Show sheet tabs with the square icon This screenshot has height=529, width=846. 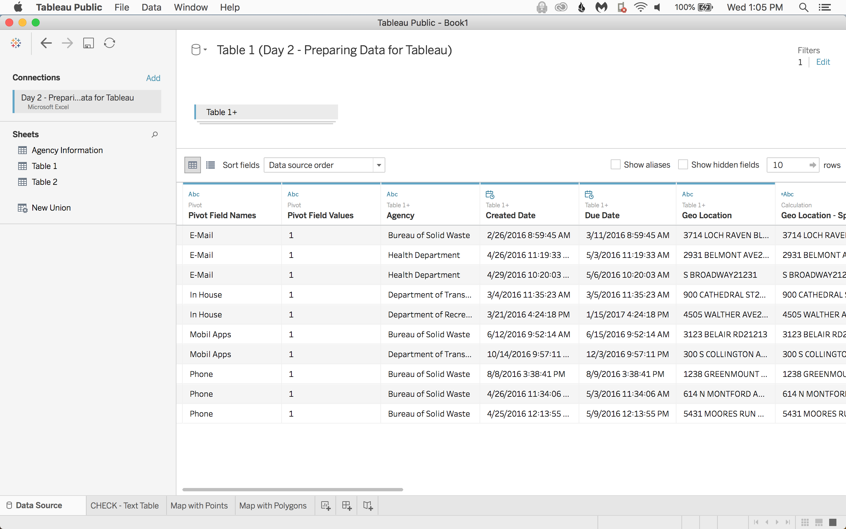tap(833, 522)
